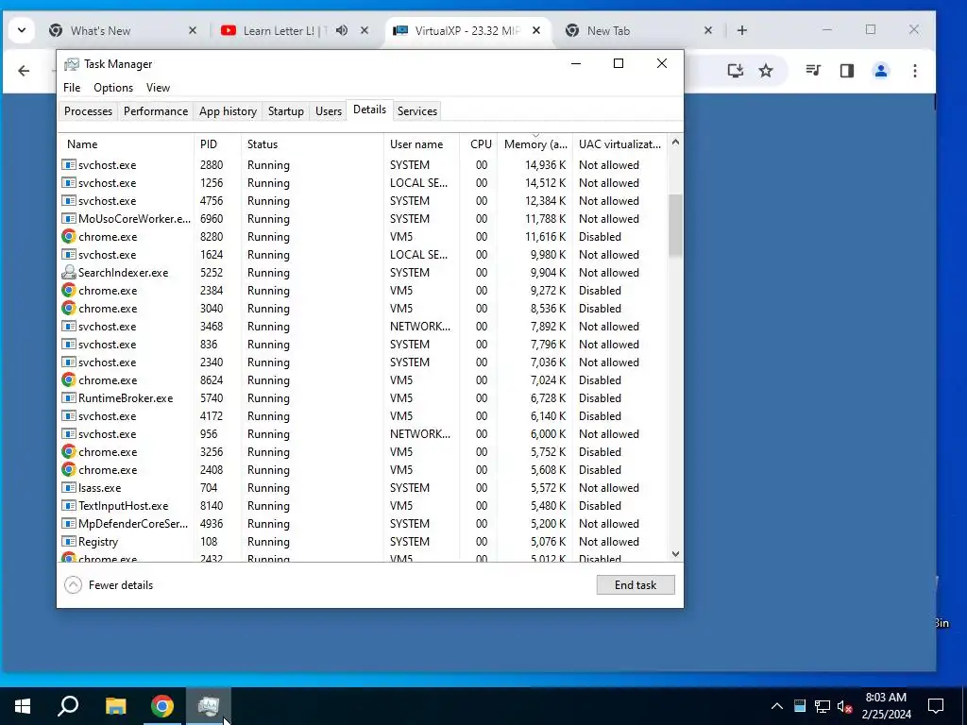Open Chrome three-dot menu

click(x=914, y=71)
